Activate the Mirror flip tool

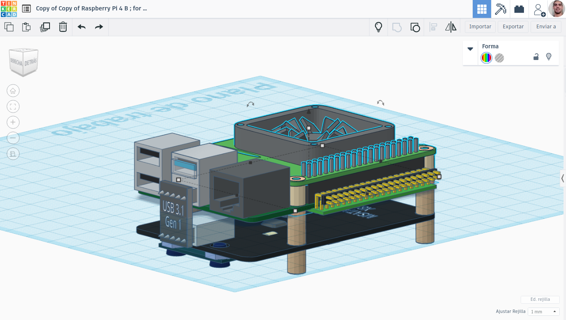pos(451,27)
